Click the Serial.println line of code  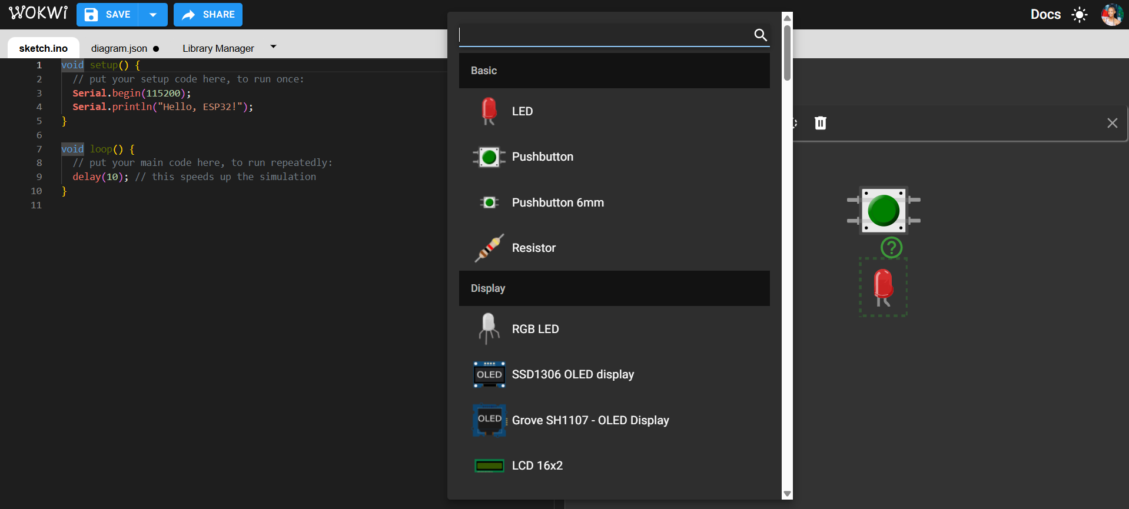point(163,107)
